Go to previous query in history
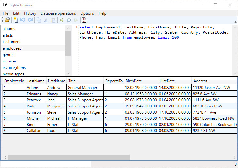 62,20
